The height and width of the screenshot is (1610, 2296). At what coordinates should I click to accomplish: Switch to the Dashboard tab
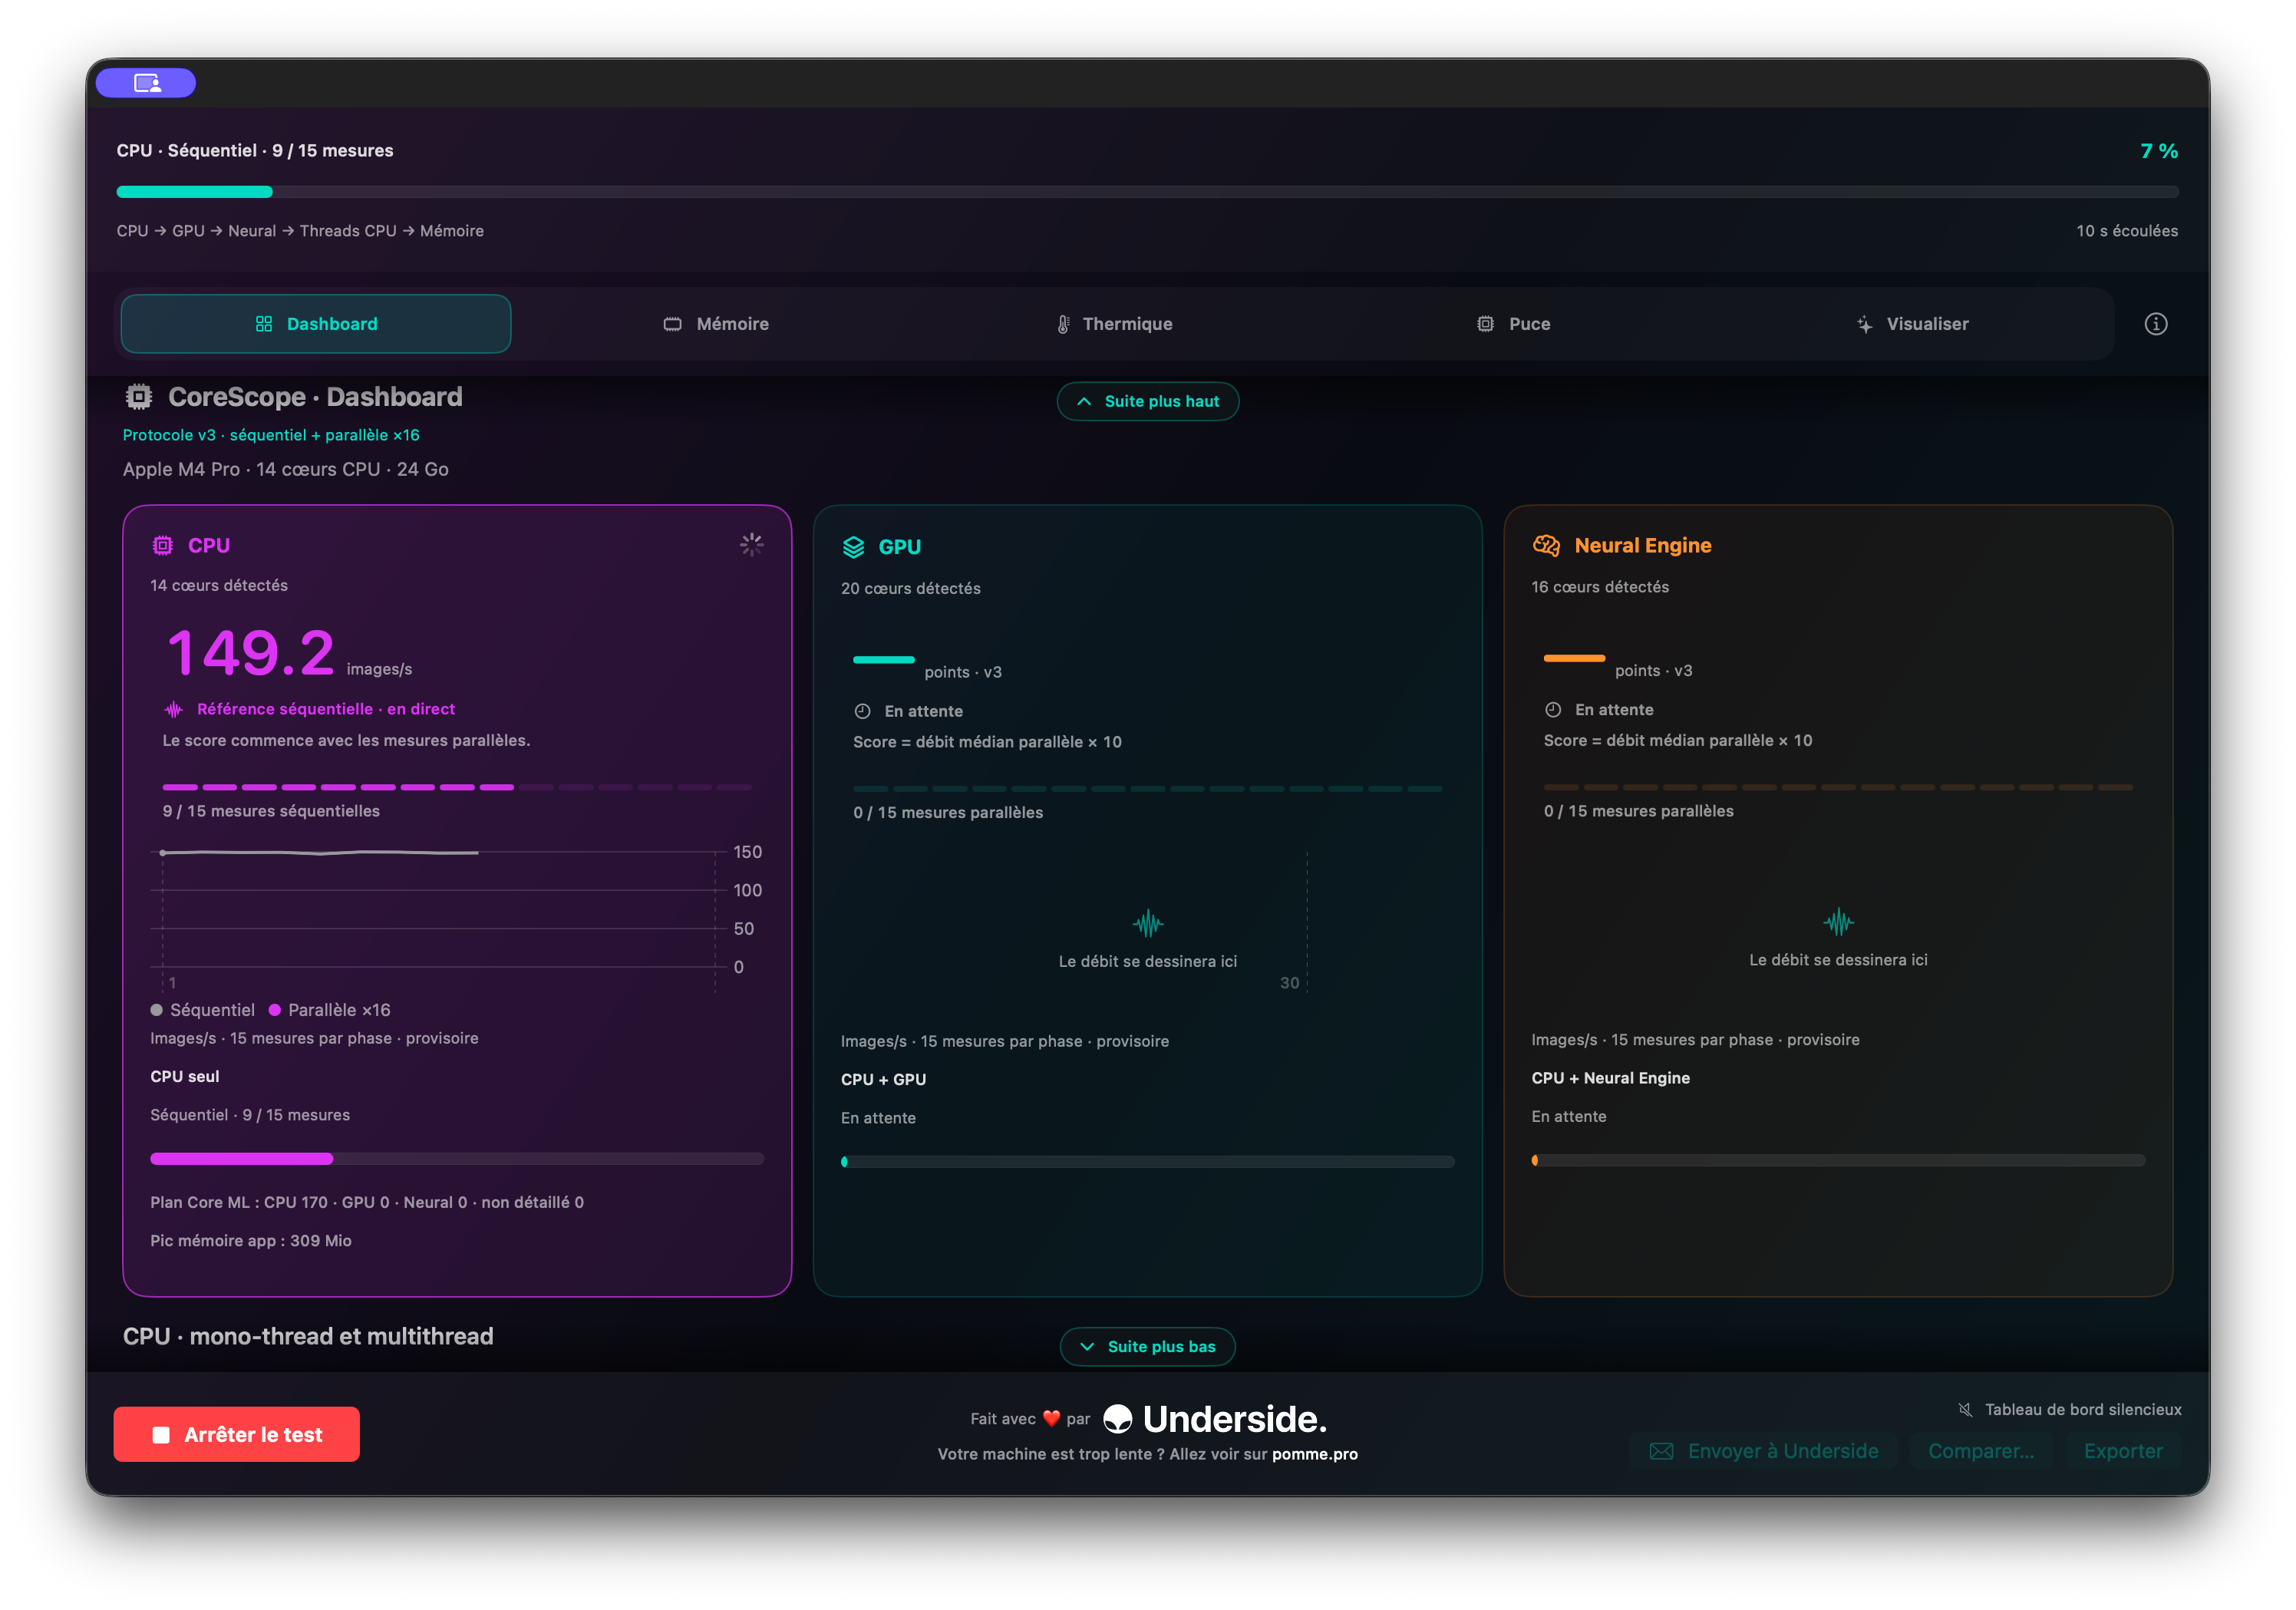pos(316,324)
